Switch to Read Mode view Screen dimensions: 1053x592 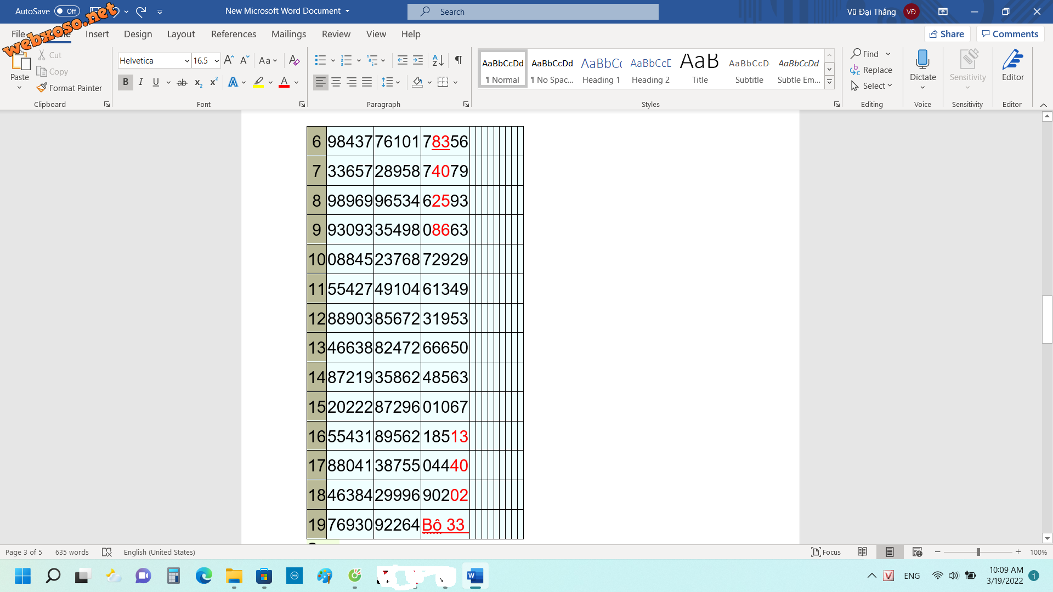(862, 552)
